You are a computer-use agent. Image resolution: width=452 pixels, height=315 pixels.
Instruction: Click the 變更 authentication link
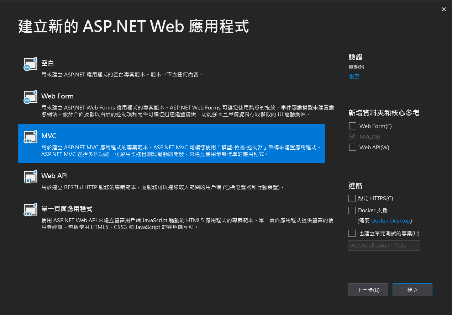click(354, 76)
